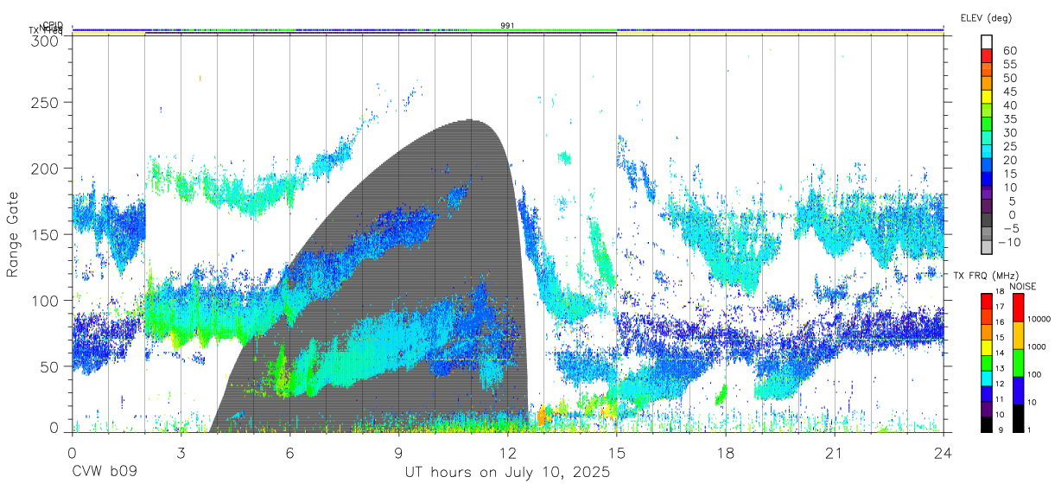This screenshot has width=1061, height=490.
Task: Click the '300' tick on the Range Gate axis
Action: pyautogui.click(x=45, y=40)
